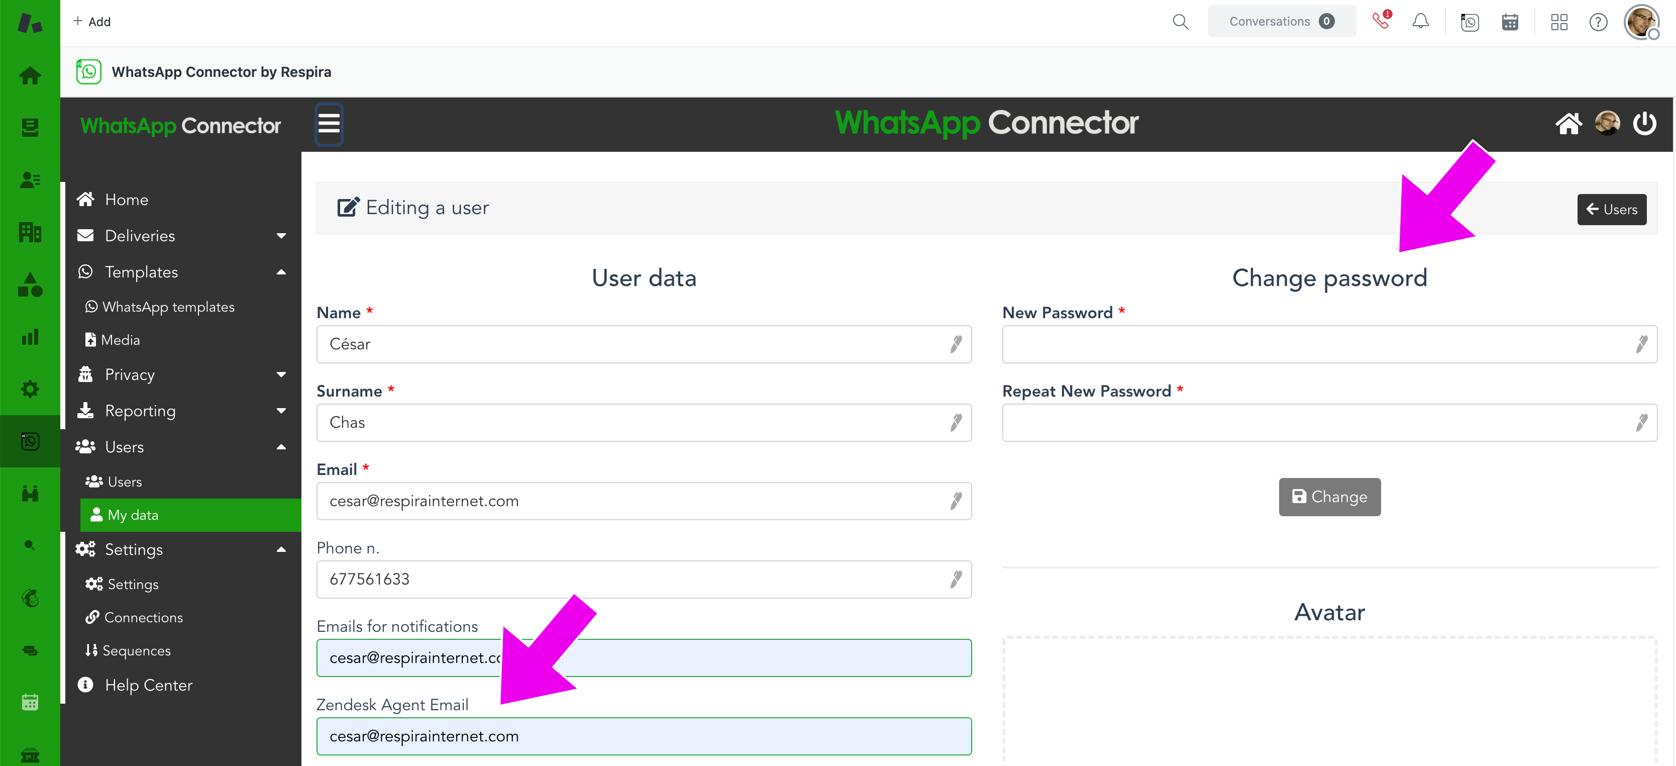Click the Change password button
Screen dimensions: 1676x766
[1329, 497]
